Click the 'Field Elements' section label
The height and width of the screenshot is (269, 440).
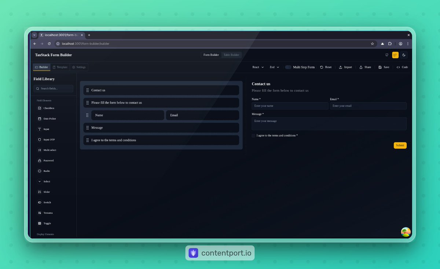coord(44,101)
